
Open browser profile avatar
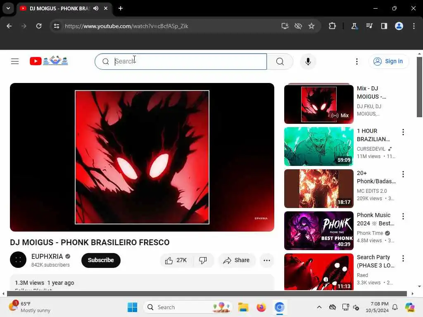point(399,26)
